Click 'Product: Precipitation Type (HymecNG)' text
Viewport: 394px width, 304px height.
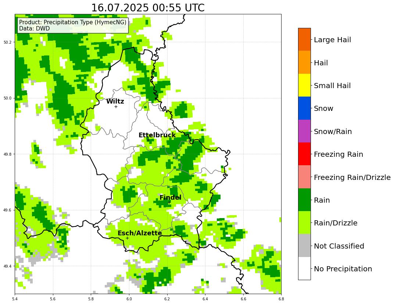pos(73,22)
